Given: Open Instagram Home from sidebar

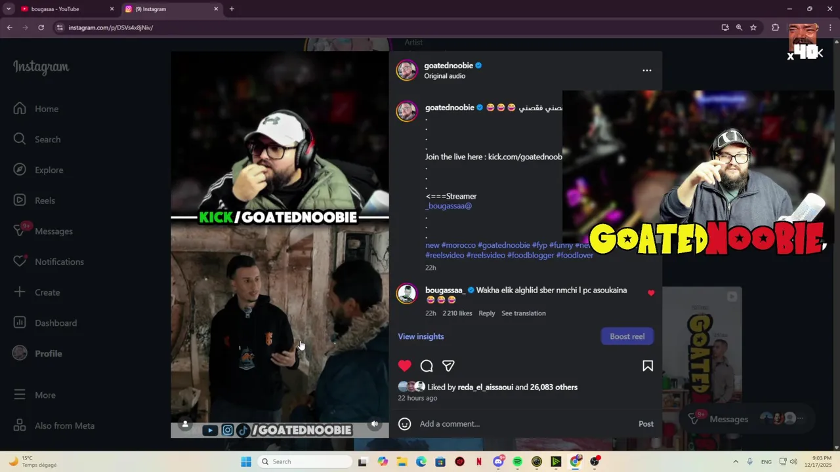Looking at the screenshot, I should pyautogui.click(x=37, y=109).
